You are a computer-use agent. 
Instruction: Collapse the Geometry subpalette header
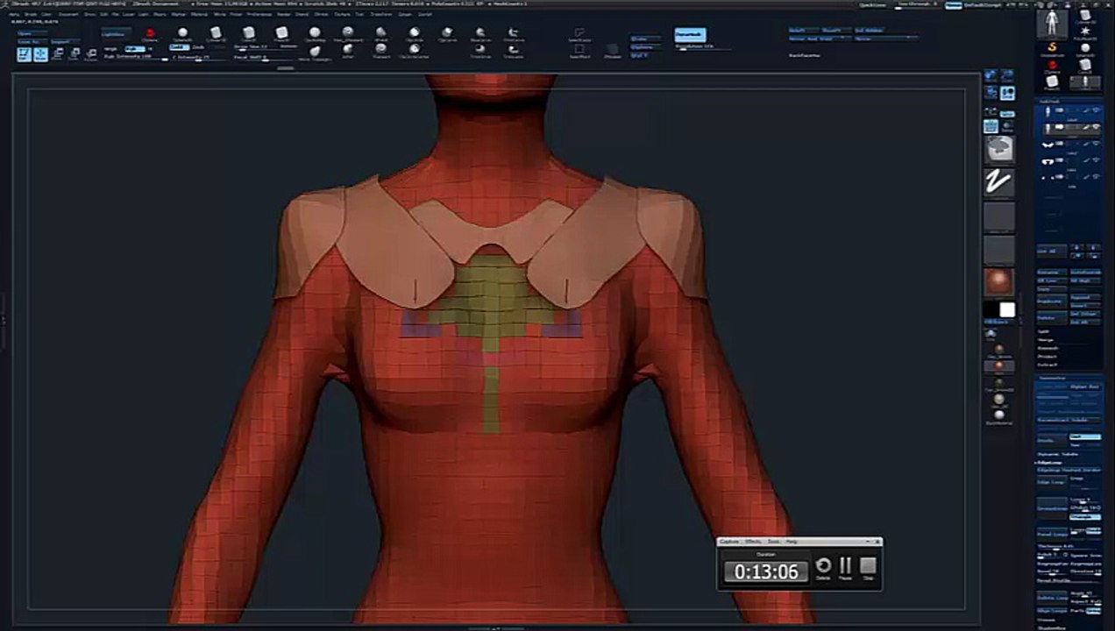tap(1052, 378)
